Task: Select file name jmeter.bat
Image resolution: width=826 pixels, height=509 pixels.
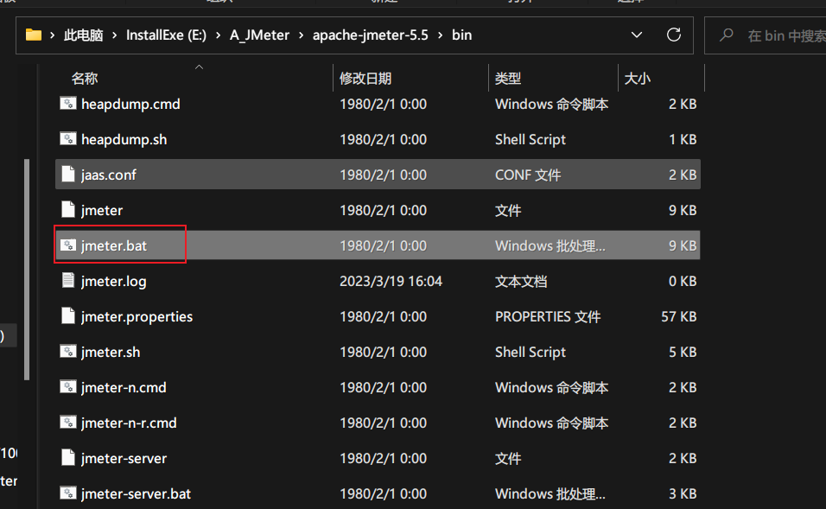Action: point(114,245)
